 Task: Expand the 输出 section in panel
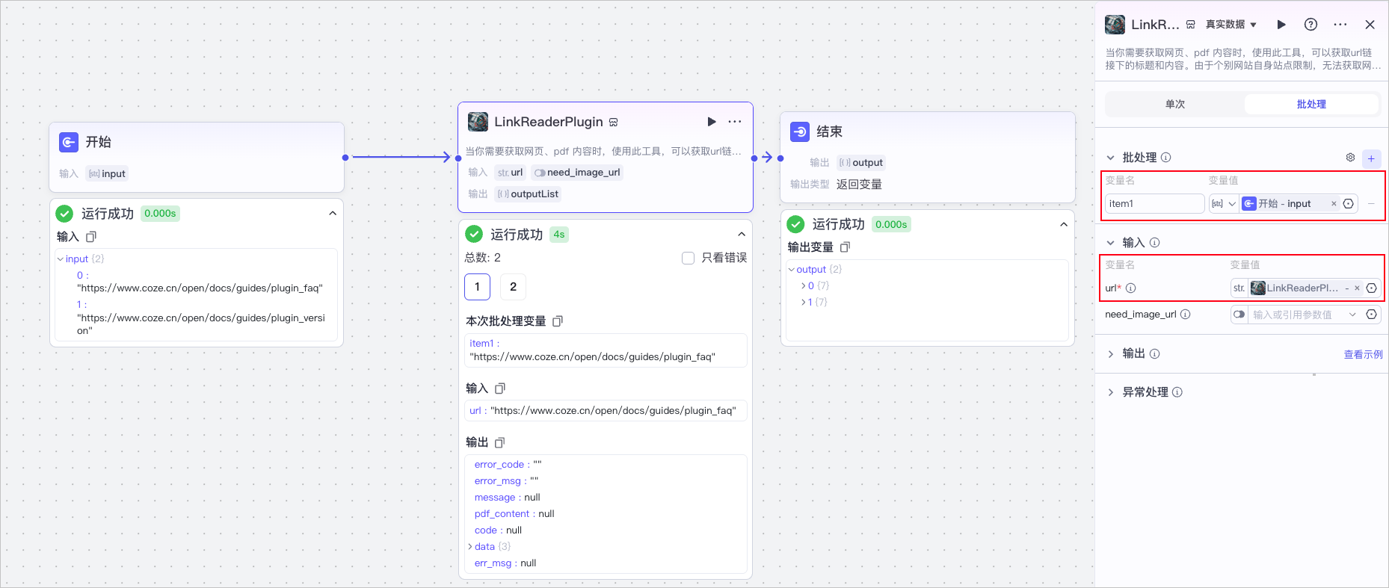1111,353
